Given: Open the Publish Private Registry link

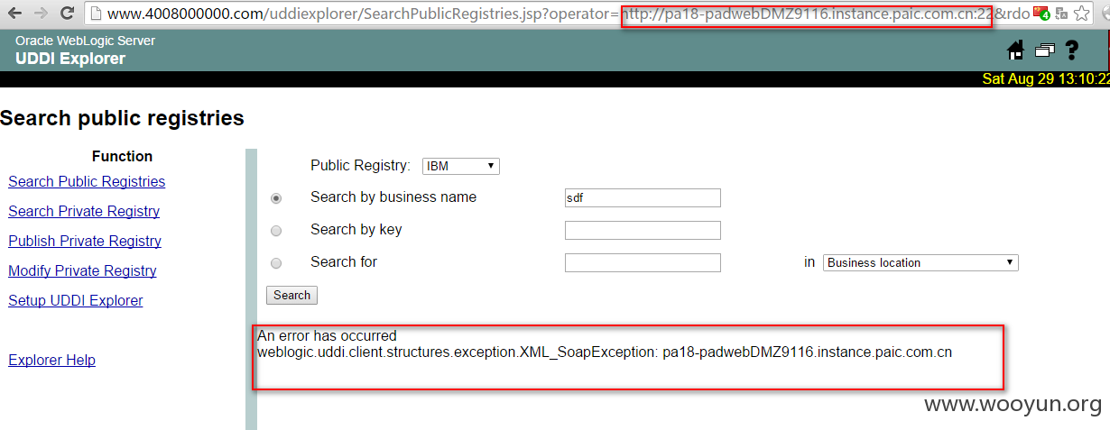Looking at the screenshot, I should coord(85,241).
